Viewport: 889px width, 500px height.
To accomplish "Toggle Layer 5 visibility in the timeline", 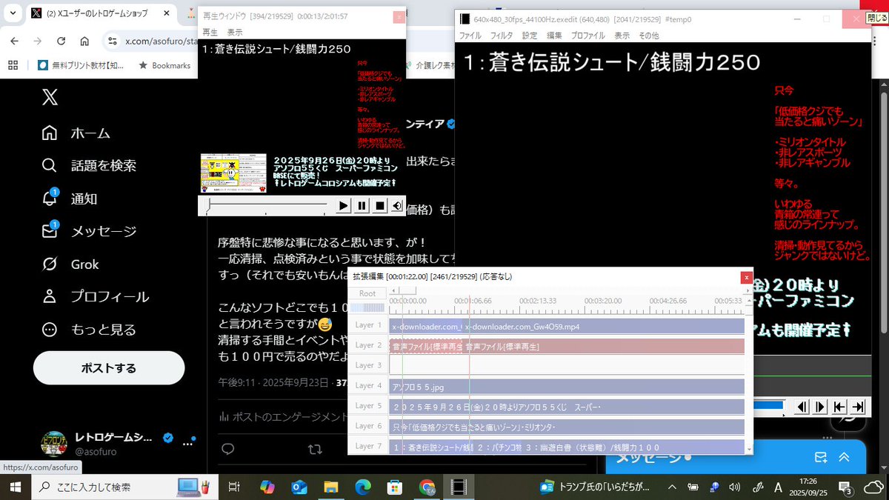I will [x=368, y=406].
